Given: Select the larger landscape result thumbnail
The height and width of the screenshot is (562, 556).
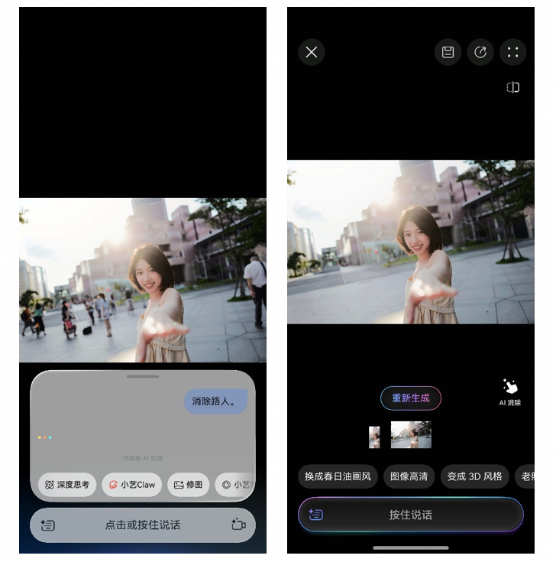Looking at the screenshot, I should 411,435.
